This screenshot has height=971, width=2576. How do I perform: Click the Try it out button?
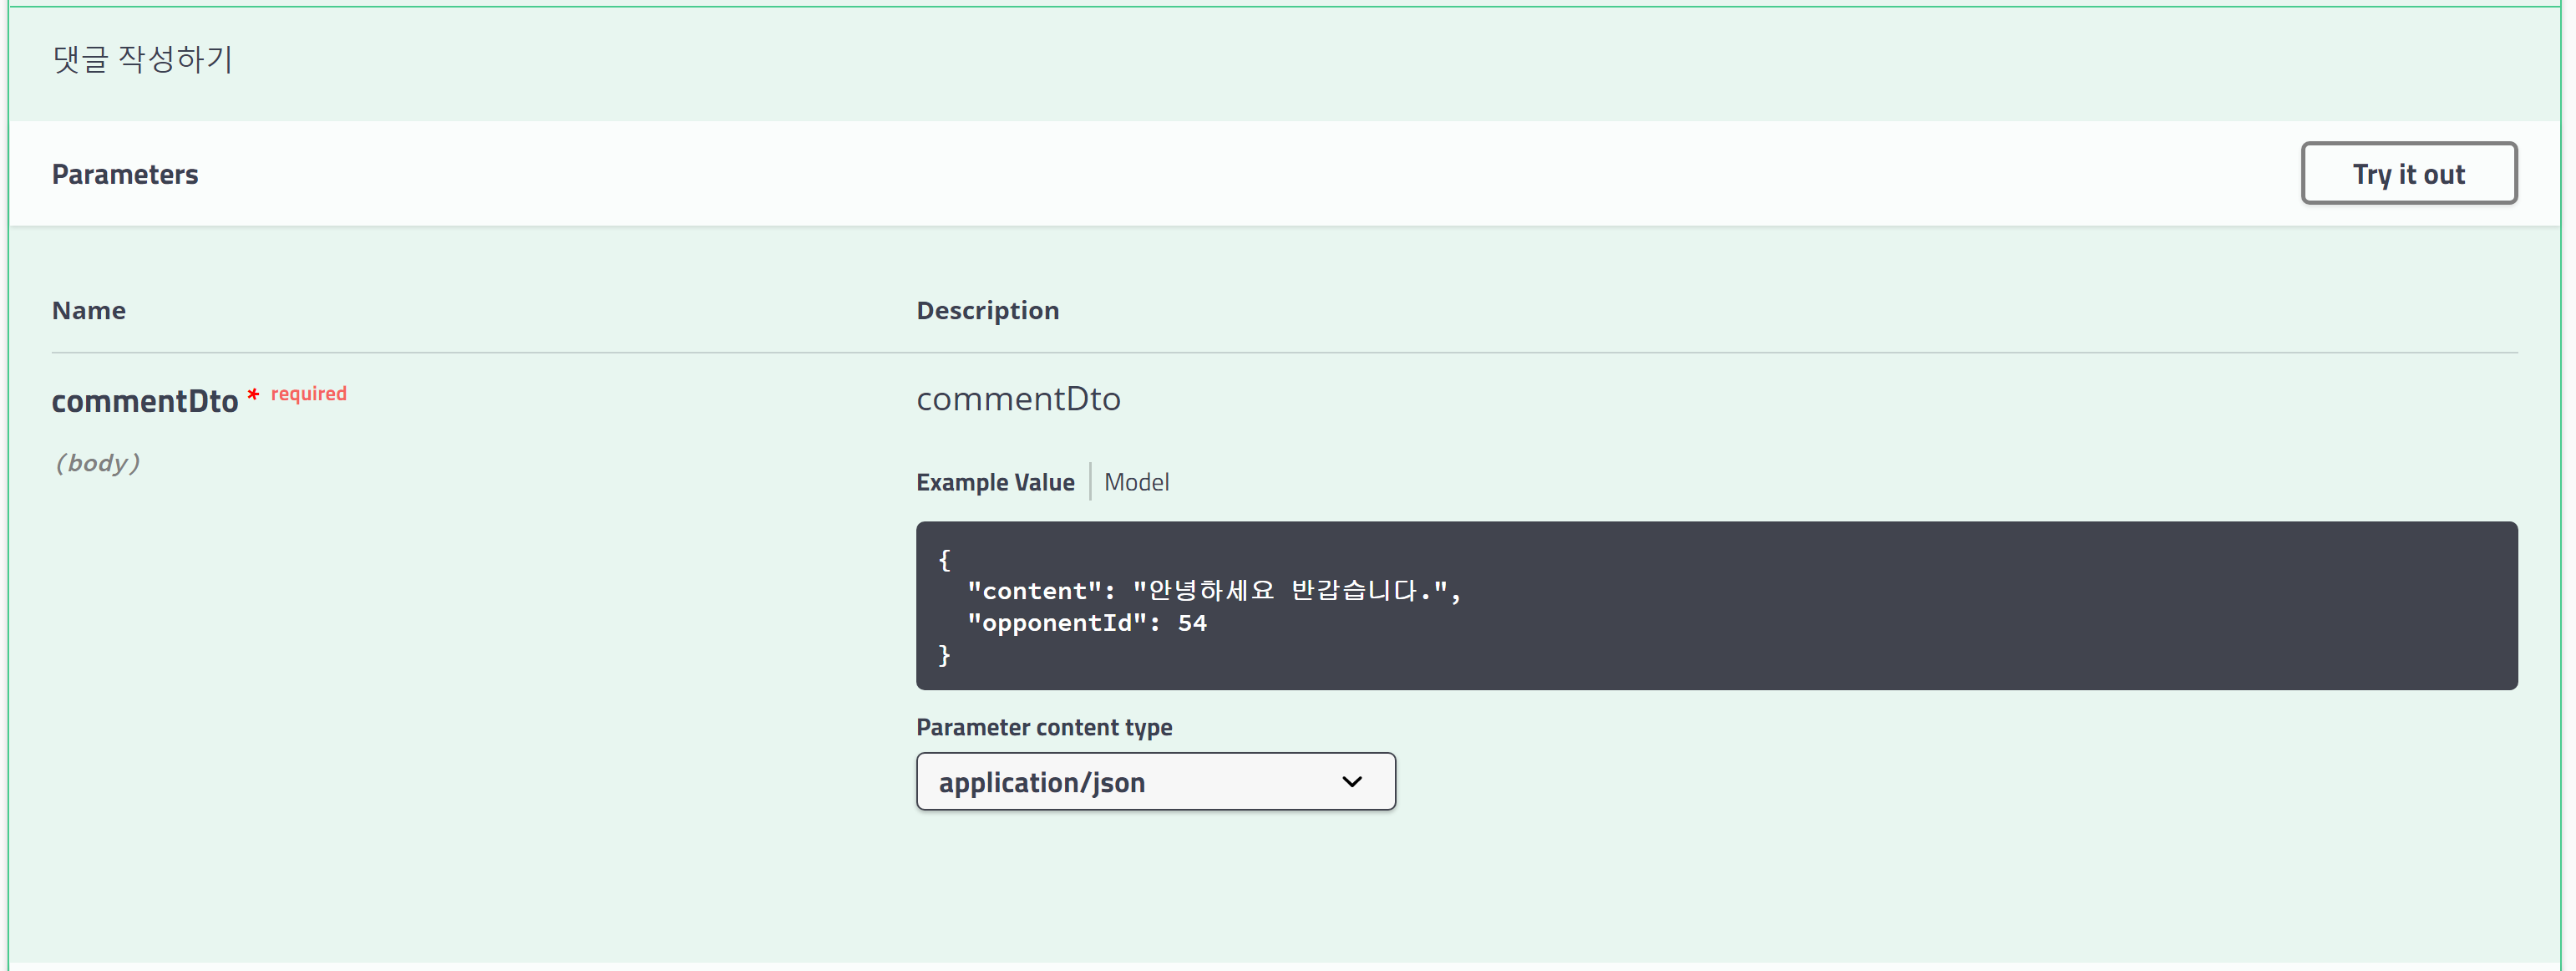[x=2407, y=173]
